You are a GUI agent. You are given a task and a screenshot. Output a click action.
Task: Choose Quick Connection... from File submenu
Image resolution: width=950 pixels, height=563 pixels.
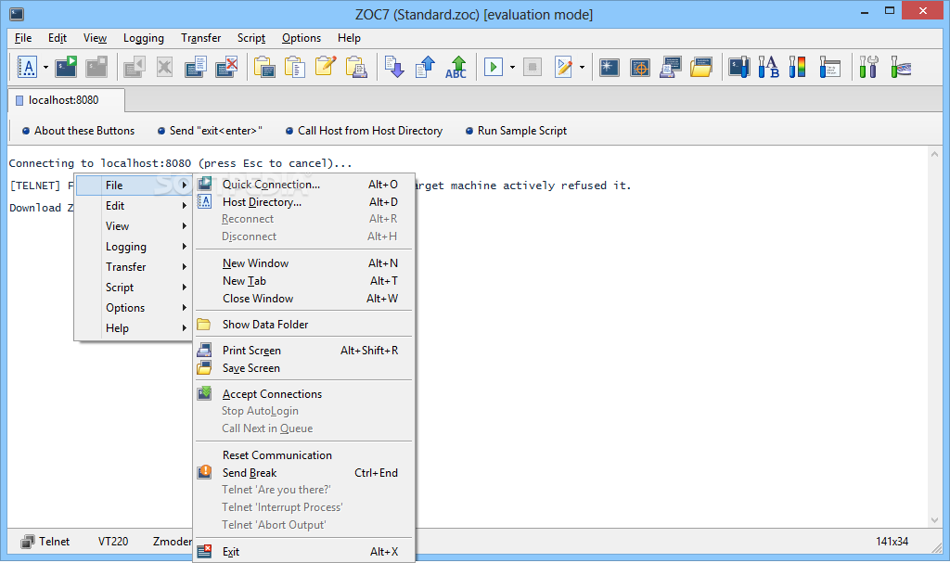[304, 185]
